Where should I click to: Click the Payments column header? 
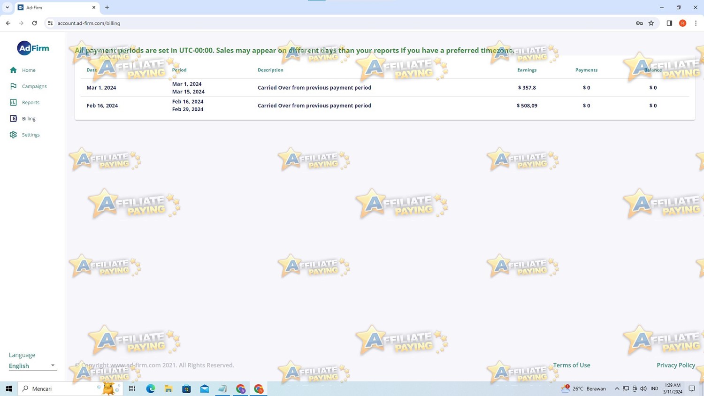[x=586, y=70]
